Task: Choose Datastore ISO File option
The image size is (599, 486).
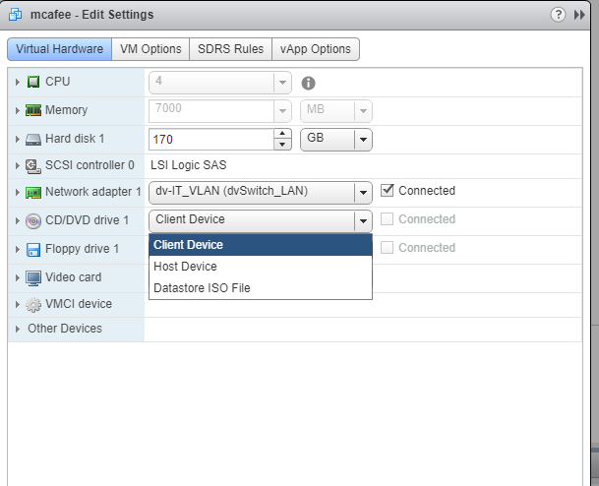Action: tap(261, 288)
